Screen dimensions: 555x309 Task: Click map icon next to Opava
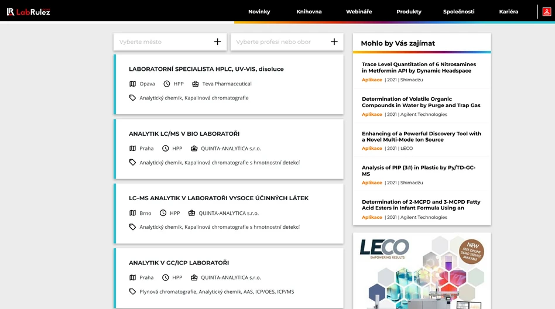point(133,84)
